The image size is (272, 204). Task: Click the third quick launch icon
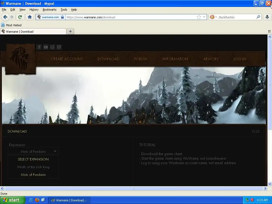click(x=43, y=200)
